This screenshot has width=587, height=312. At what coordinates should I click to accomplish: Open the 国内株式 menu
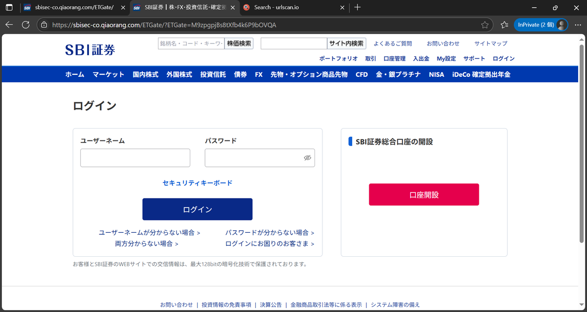click(x=145, y=74)
